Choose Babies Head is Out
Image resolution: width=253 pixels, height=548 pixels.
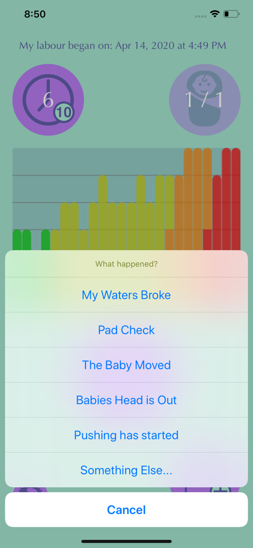click(x=127, y=400)
